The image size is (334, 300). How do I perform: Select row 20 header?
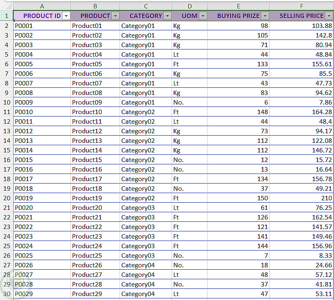7,198
